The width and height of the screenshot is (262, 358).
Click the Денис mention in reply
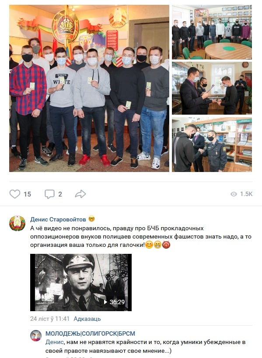[x=54, y=342]
